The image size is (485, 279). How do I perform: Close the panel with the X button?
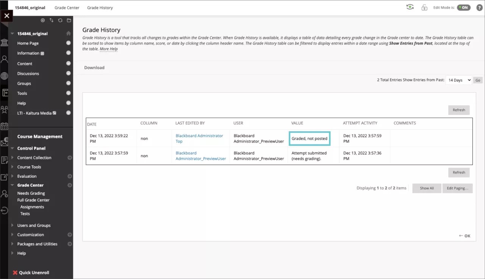(6, 16)
